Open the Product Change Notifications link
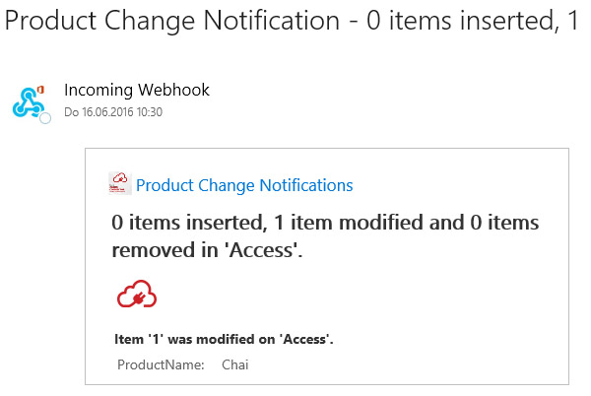The height and width of the screenshot is (396, 591). [244, 185]
